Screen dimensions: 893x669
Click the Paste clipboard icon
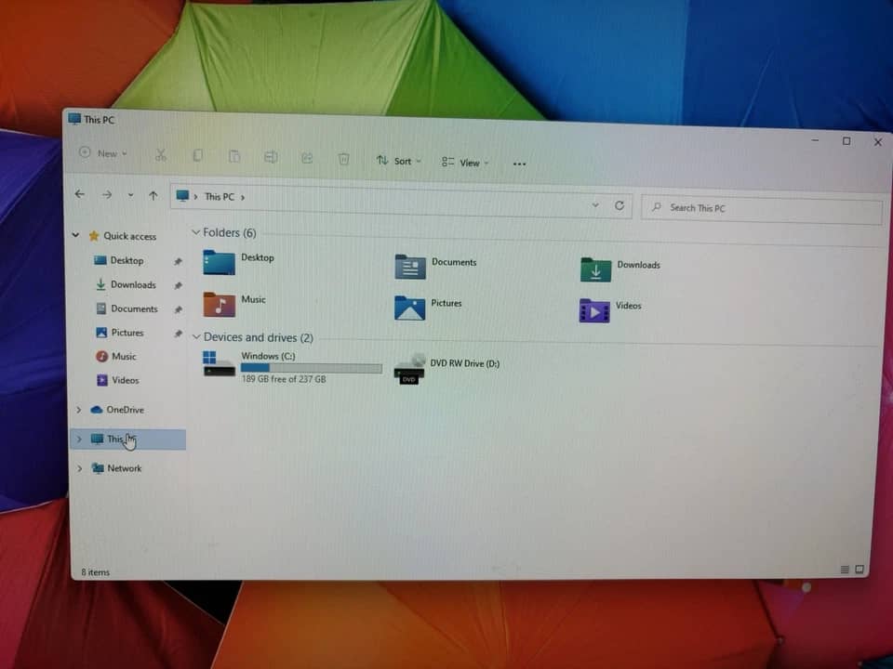click(234, 156)
